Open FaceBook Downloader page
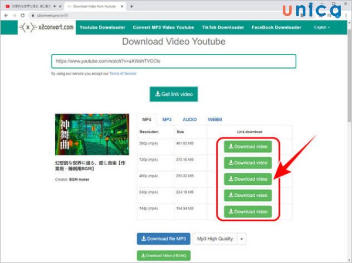The width and height of the screenshot is (352, 263). pyautogui.click(x=276, y=28)
